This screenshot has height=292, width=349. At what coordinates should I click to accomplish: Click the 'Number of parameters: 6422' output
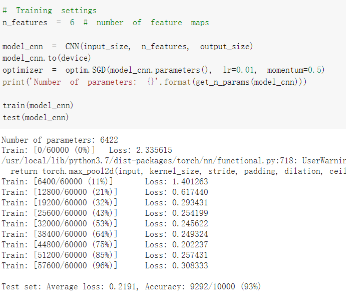pos(60,140)
